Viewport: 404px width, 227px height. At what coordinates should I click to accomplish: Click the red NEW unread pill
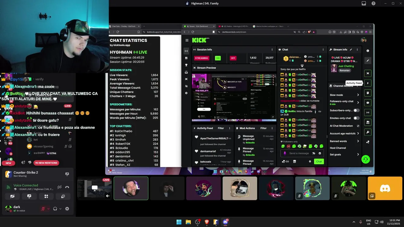coord(9,163)
